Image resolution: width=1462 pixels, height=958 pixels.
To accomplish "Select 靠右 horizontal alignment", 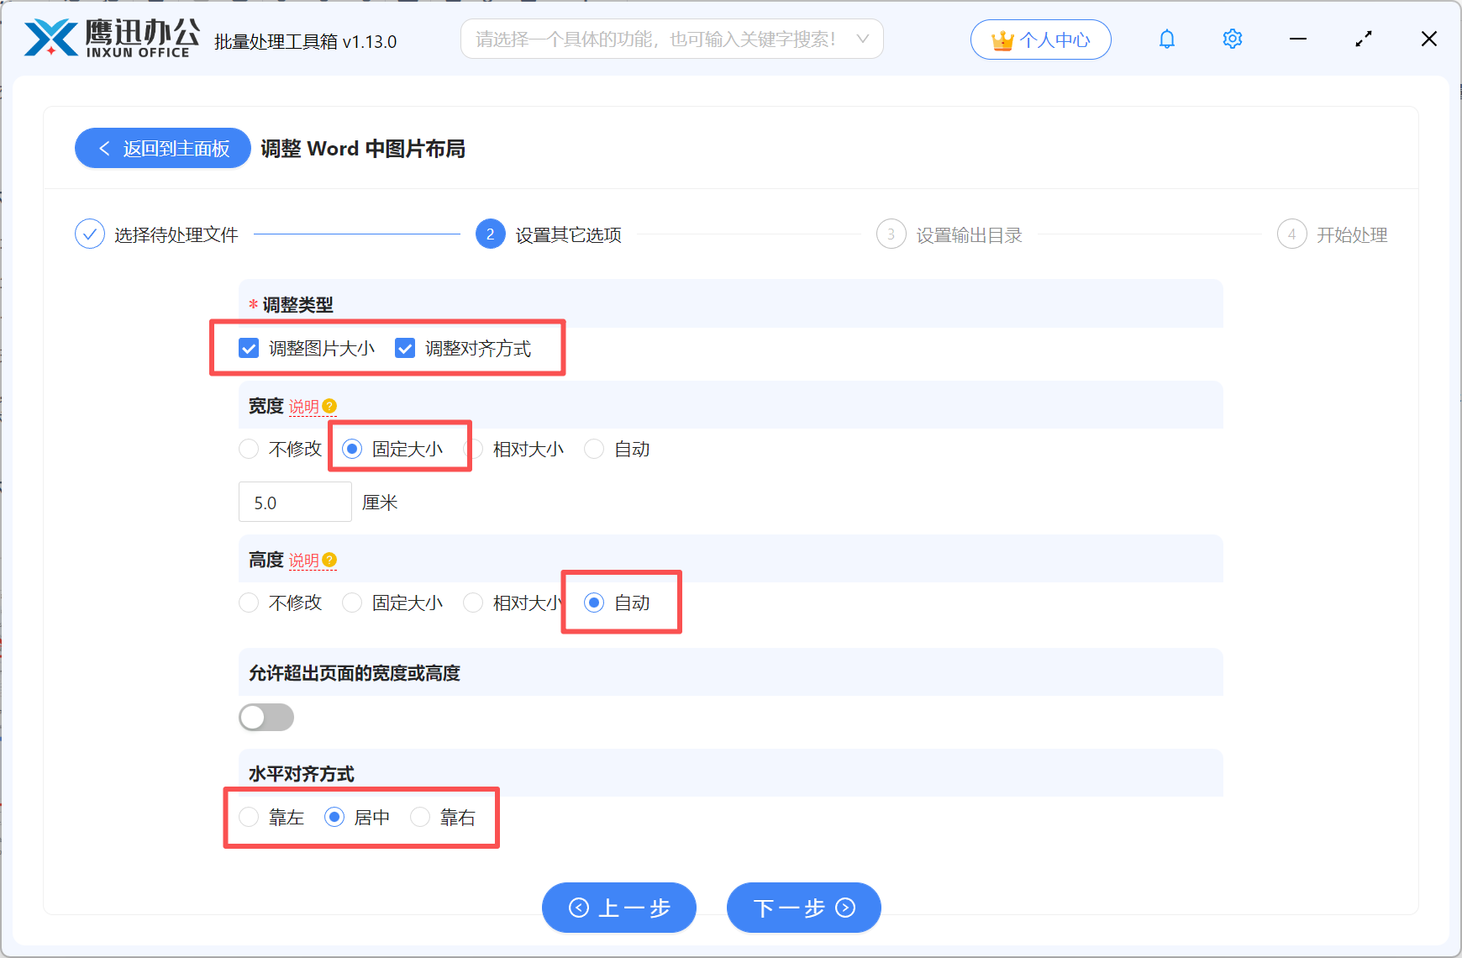I will 420,817.
